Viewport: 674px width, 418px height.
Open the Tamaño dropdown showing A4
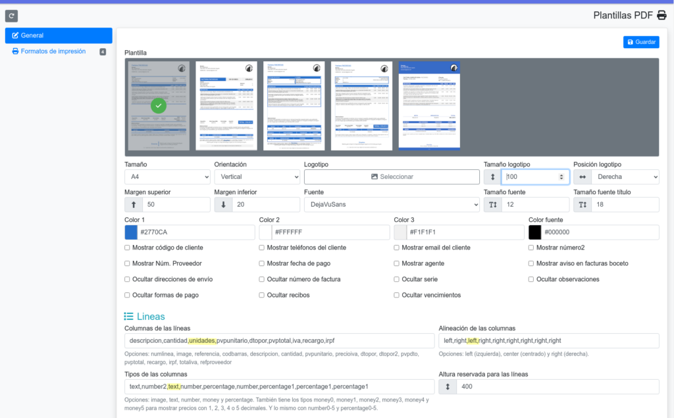pyautogui.click(x=167, y=177)
